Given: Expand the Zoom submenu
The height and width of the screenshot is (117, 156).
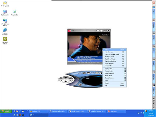Looking at the screenshot, I should point(115,80).
